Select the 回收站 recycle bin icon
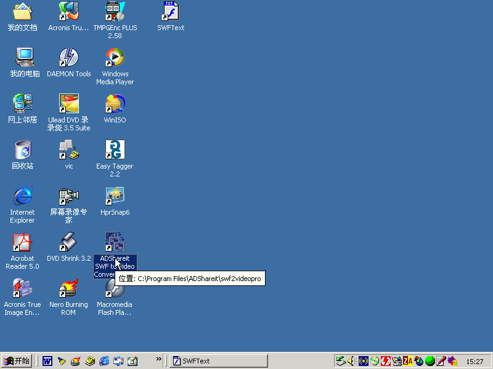The height and width of the screenshot is (369, 493). pos(22,150)
